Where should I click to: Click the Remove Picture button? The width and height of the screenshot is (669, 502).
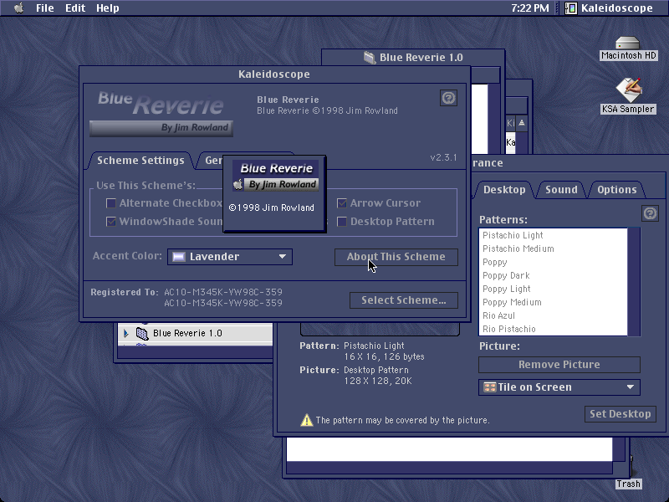tap(559, 365)
